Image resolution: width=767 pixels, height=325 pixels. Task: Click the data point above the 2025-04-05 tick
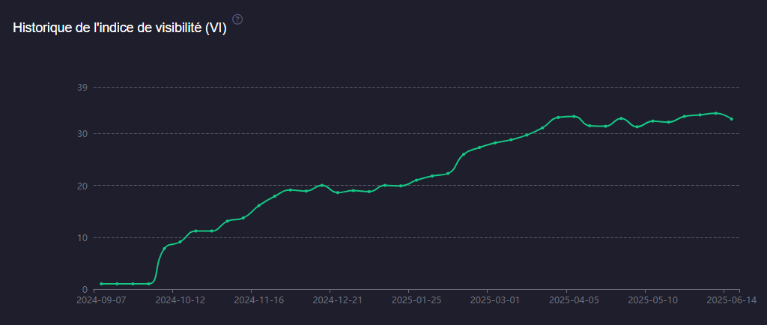pos(575,116)
